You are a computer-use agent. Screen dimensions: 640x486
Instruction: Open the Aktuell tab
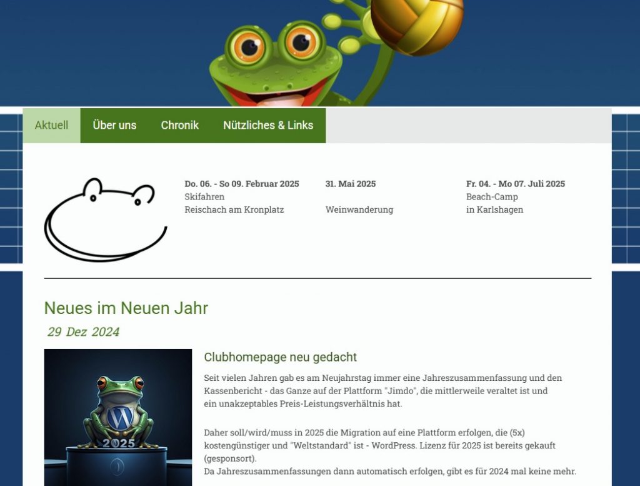tap(51, 125)
